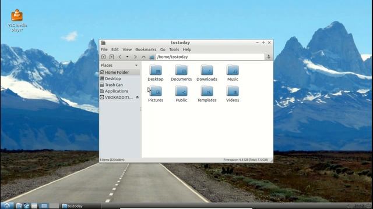Image resolution: width=373 pixels, height=209 pixels.
Task: Open the Edit menu
Action: pos(115,49)
